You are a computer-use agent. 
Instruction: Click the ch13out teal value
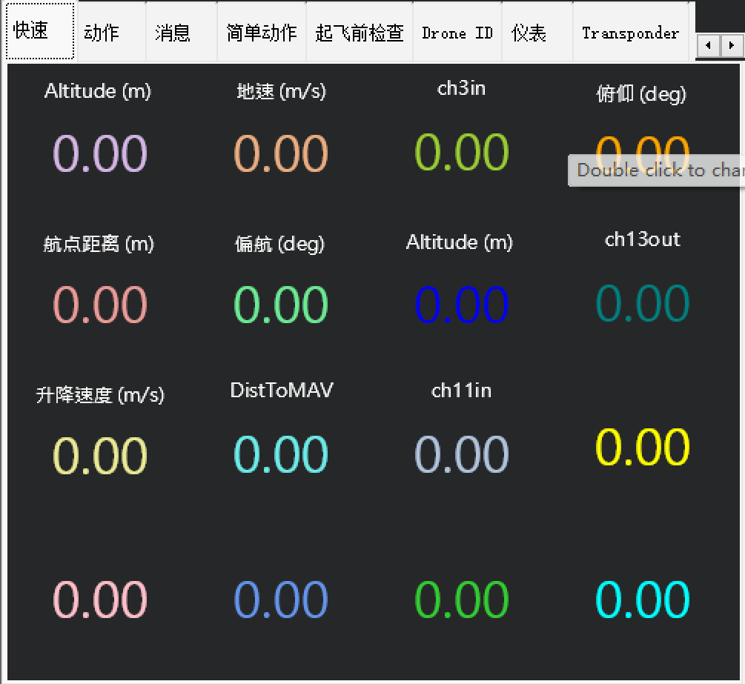[x=643, y=303]
